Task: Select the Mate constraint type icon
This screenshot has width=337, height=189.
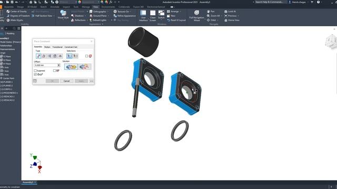Action: (x=38, y=56)
